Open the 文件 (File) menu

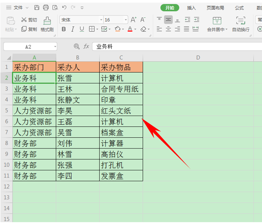18,8
